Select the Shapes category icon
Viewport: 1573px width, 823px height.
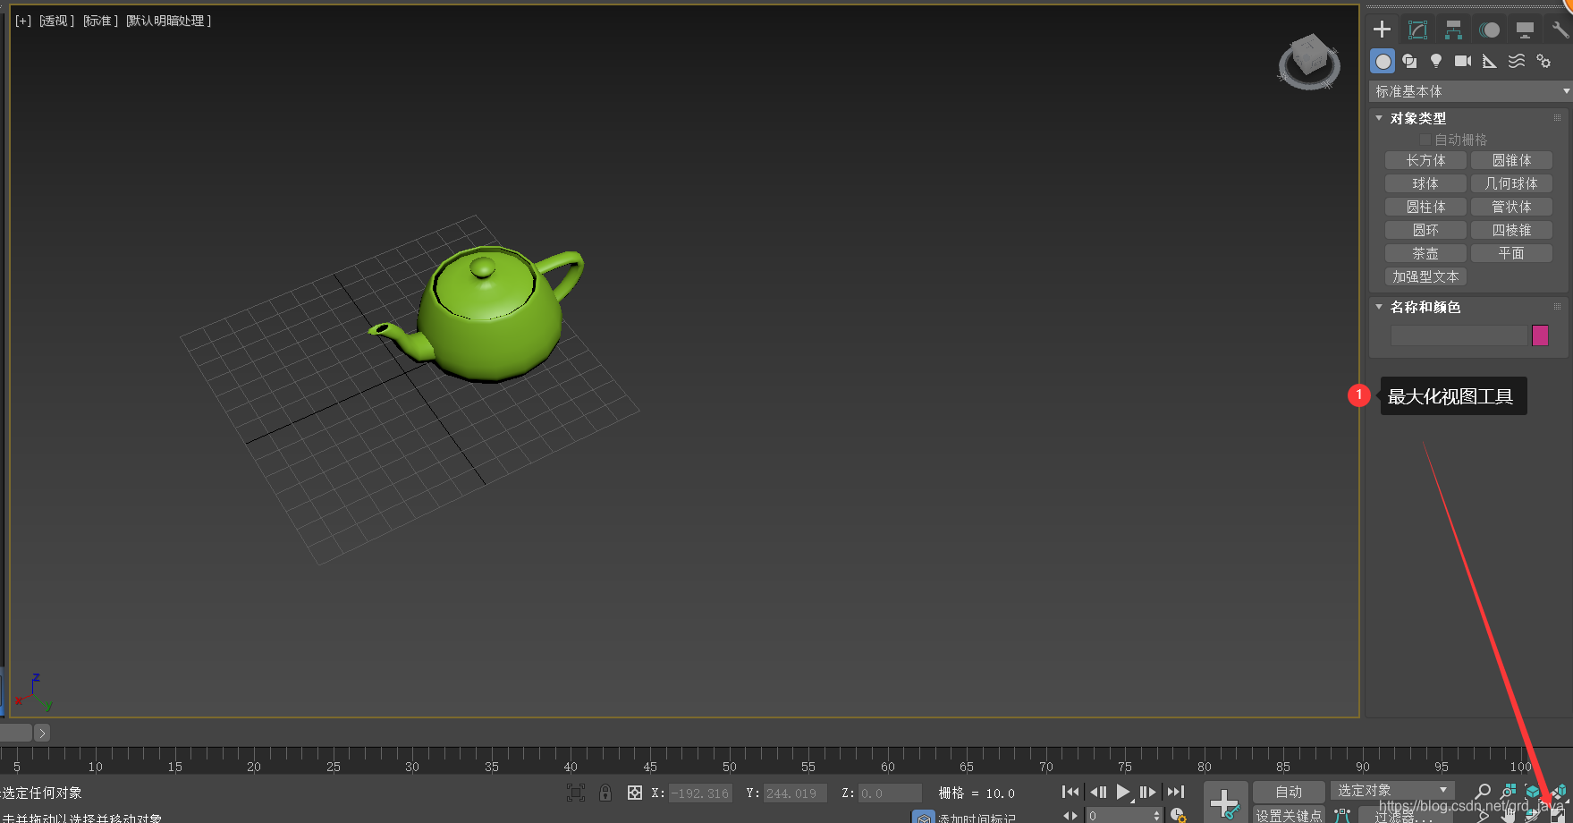coord(1409,61)
